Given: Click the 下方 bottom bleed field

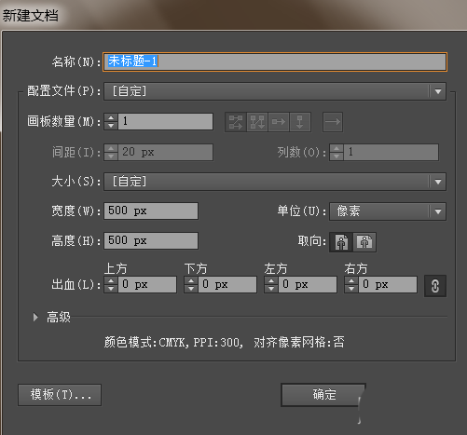Looking at the screenshot, I should pyautogui.click(x=227, y=285).
